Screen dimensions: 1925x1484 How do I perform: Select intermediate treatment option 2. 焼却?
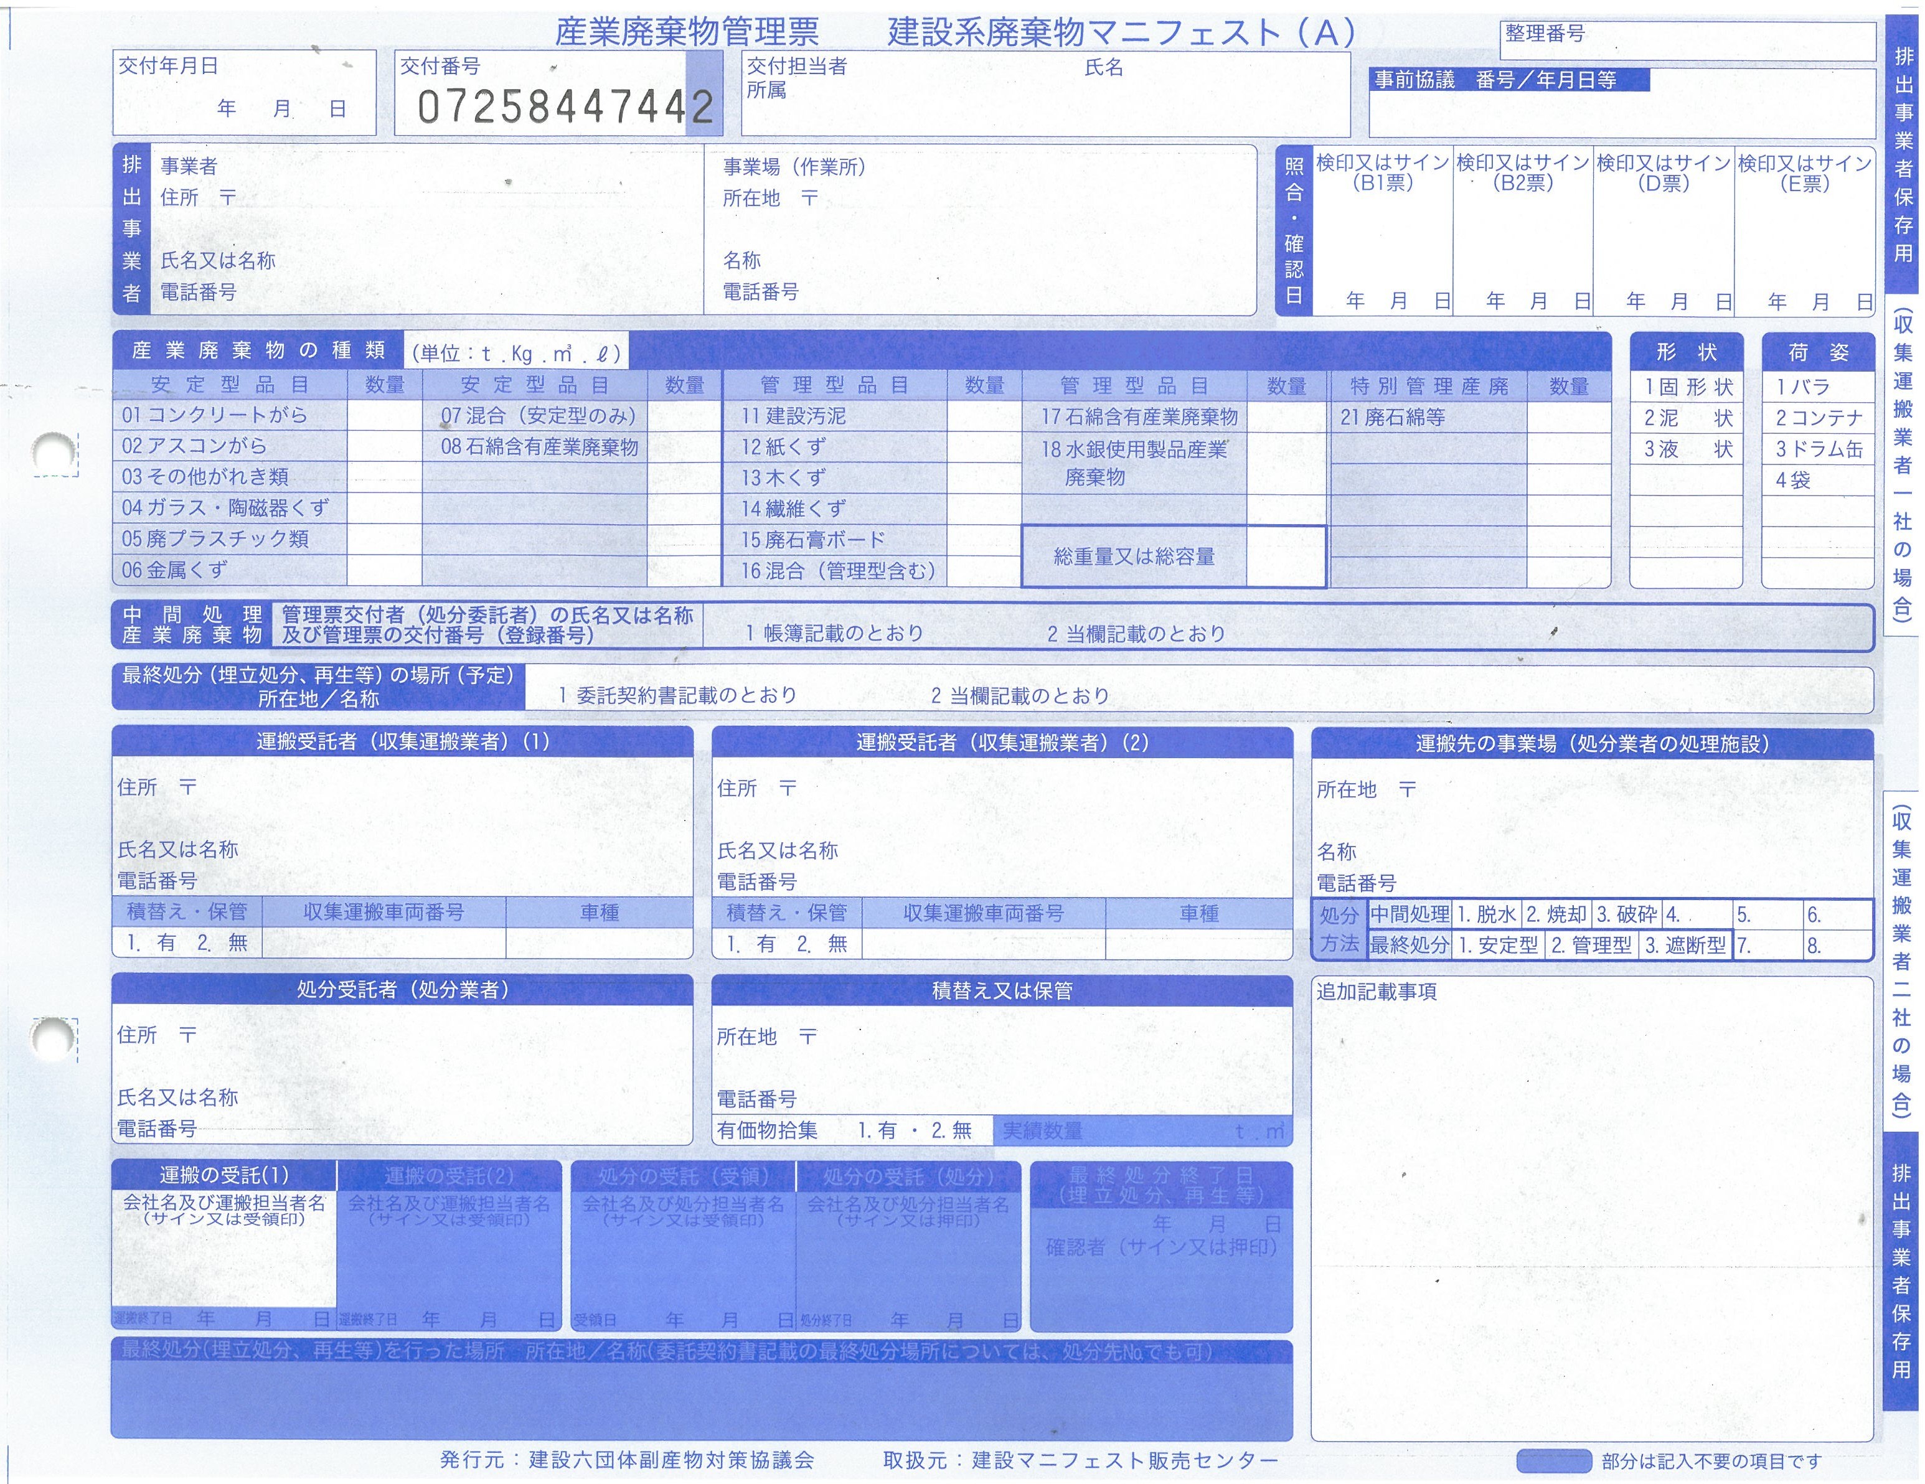pyautogui.click(x=1556, y=914)
